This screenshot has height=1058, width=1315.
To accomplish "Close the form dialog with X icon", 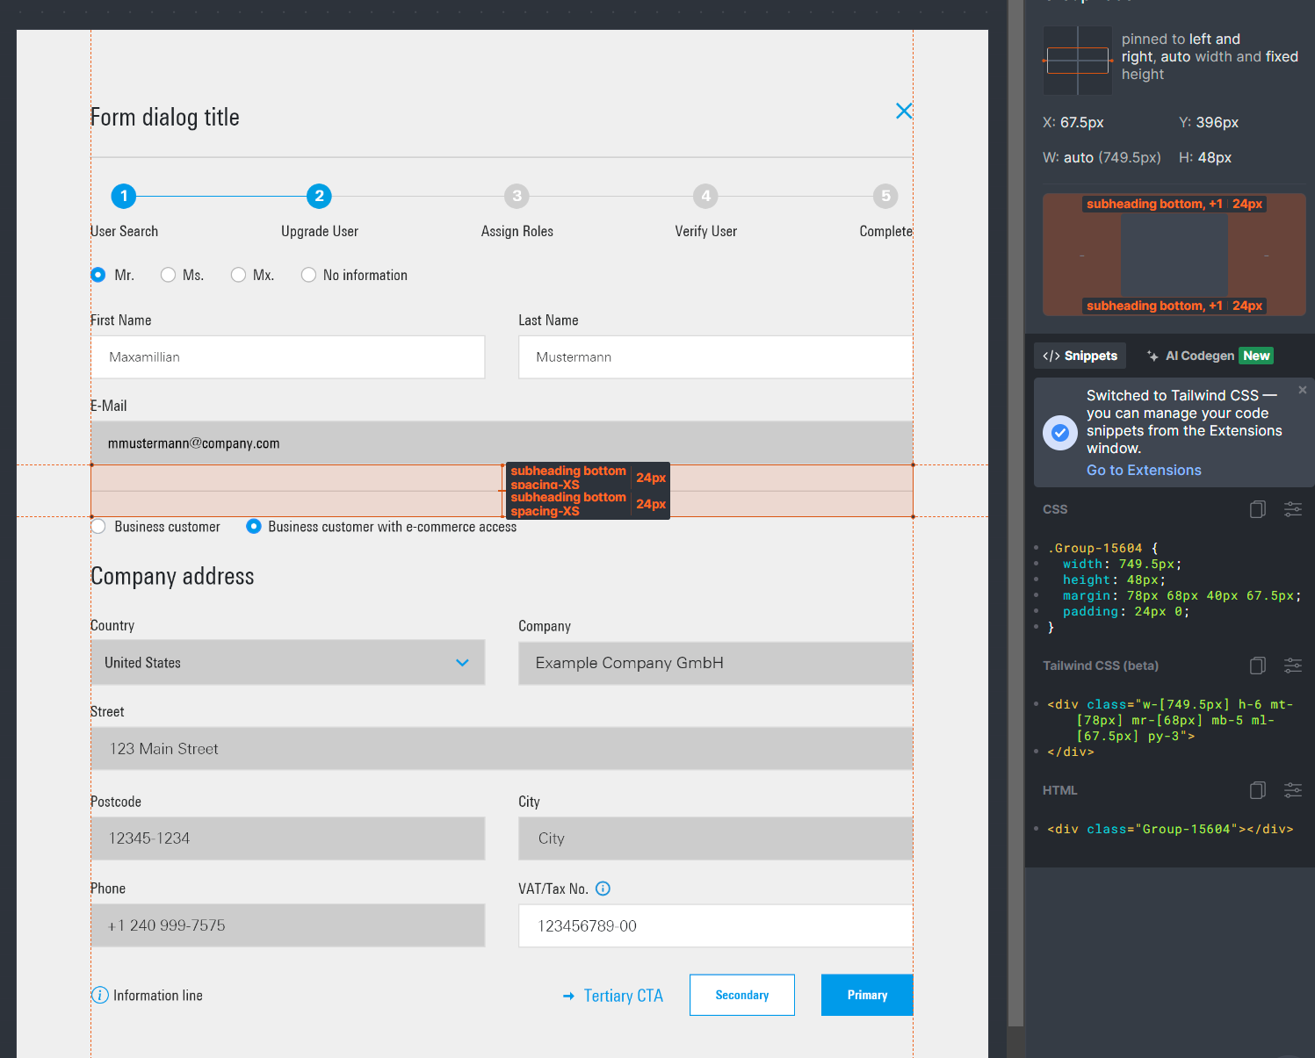I will [903, 111].
